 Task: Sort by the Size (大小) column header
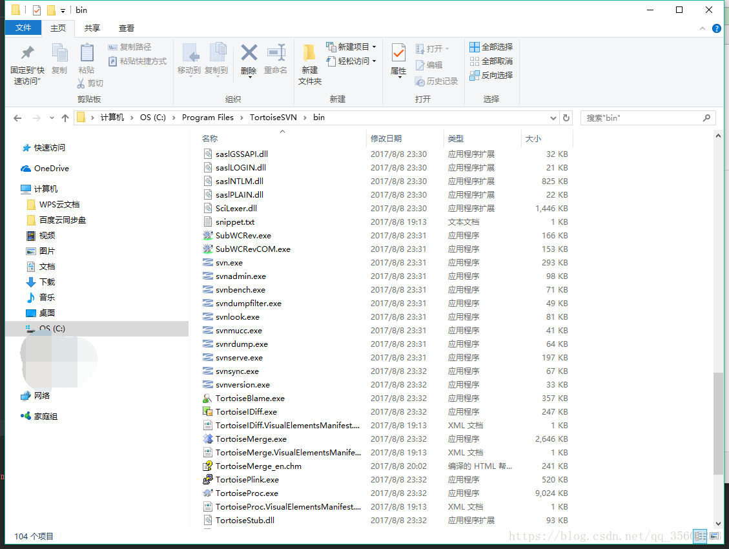point(533,138)
